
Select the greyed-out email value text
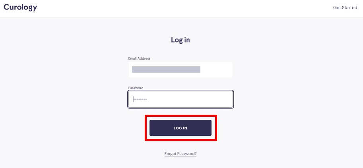[166, 70]
